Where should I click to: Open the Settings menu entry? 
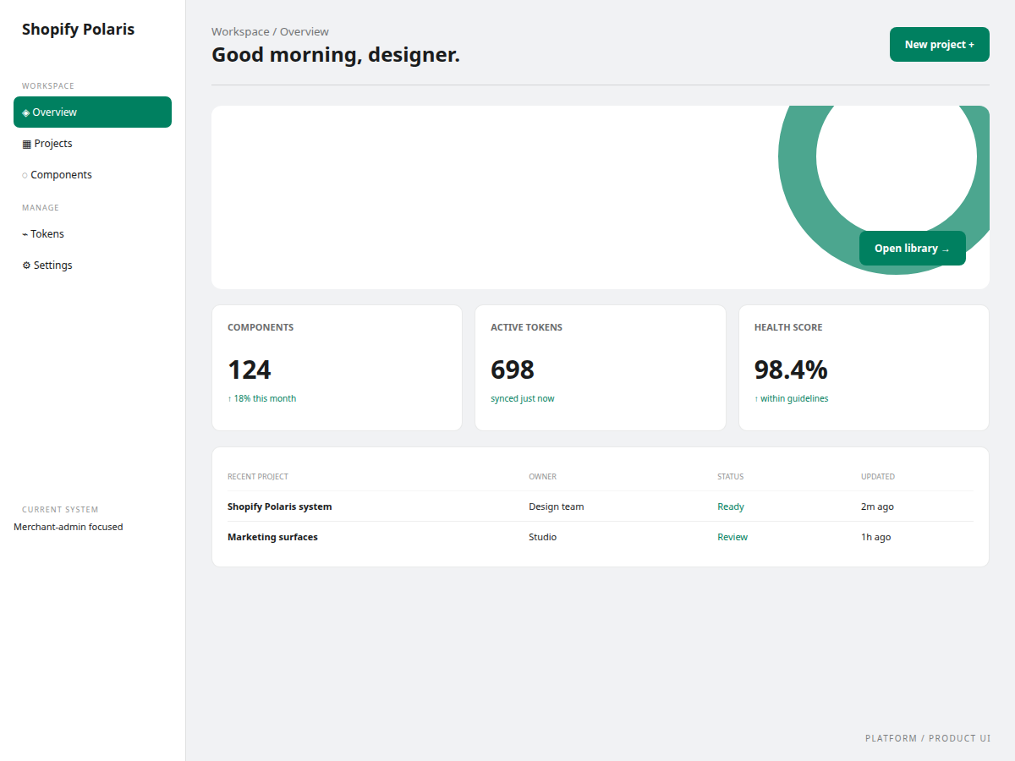[x=92, y=266]
